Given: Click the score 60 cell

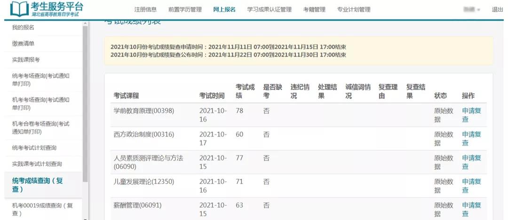Looking at the screenshot, I should pos(239,134).
